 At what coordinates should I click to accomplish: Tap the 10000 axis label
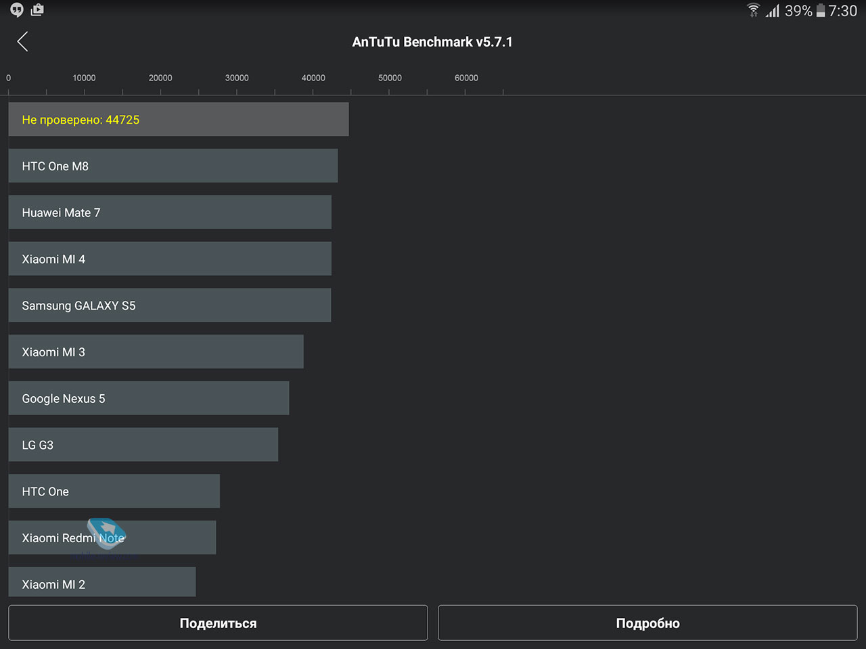(x=84, y=78)
